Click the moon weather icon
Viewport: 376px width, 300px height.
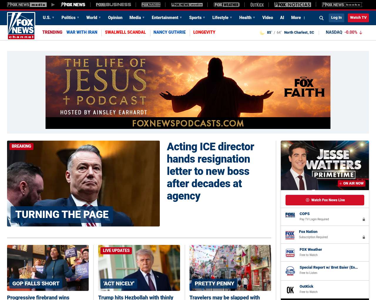(x=262, y=33)
